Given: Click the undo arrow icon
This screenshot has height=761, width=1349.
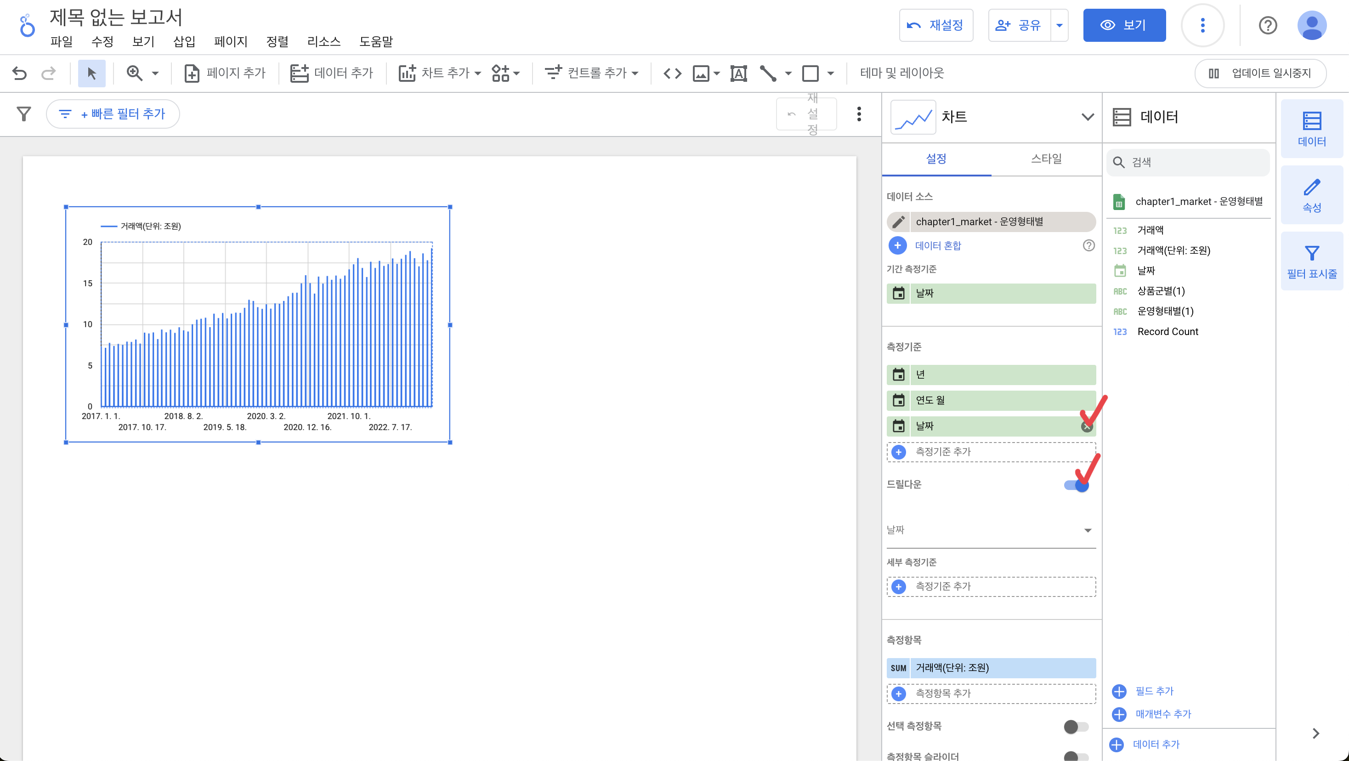Looking at the screenshot, I should point(19,74).
